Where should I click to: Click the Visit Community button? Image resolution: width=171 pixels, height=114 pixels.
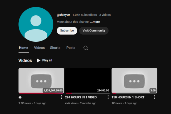coord(94,31)
